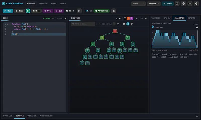Screen dimensions: 201x120
Task: Click the Run button
Action: coord(8,11)
